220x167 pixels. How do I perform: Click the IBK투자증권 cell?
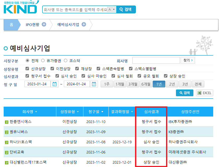[x=180, y=122]
